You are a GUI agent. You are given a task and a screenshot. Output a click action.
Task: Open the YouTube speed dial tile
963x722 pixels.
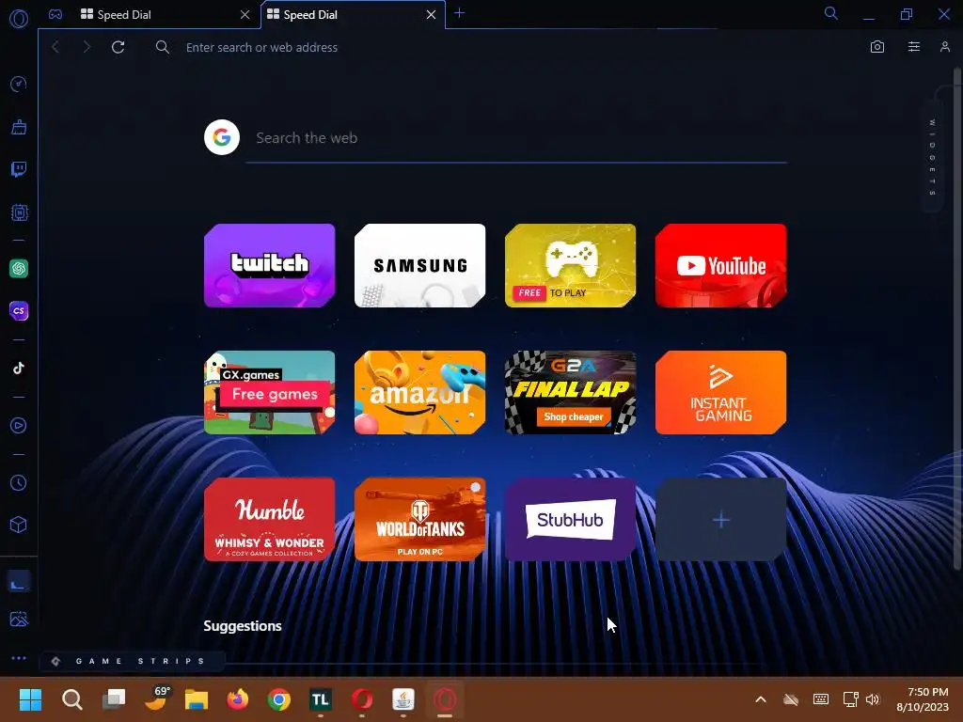(x=721, y=265)
